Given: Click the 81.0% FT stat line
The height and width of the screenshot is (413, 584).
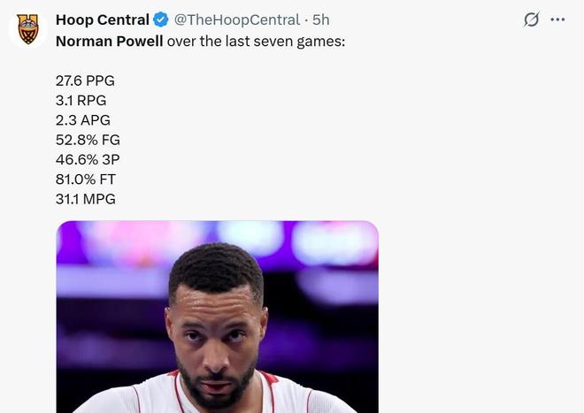Looking at the screenshot, I should (x=86, y=180).
